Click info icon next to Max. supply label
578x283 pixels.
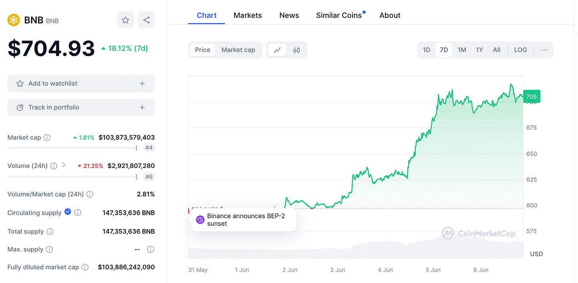(49, 250)
